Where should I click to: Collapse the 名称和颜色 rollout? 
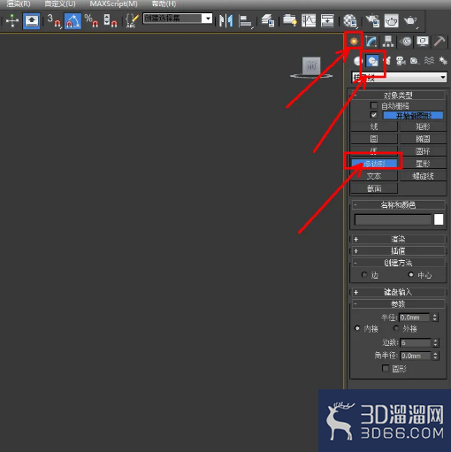[398, 204]
